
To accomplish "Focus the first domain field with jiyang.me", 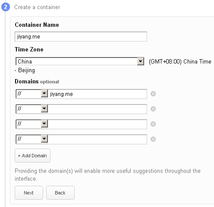I will point(97,94).
